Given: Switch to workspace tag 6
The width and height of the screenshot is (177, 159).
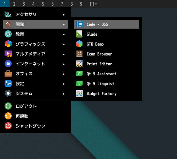Looking at the screenshot, I should click(x=52, y=4).
